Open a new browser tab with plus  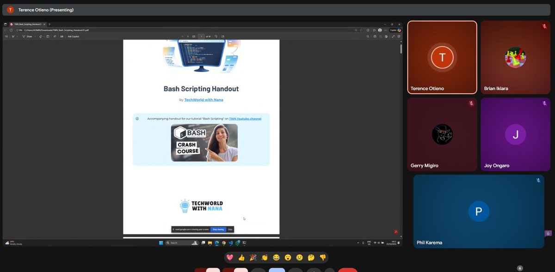tap(49, 24)
